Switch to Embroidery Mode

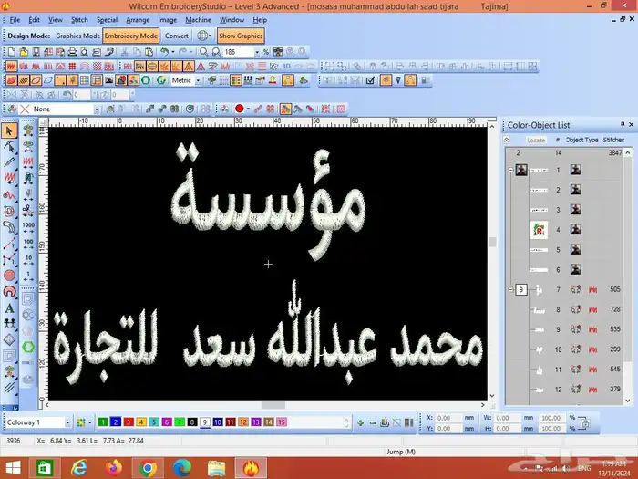pos(131,36)
